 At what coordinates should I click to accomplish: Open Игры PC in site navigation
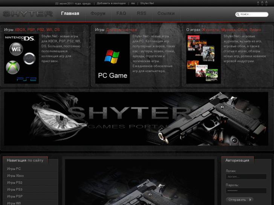pos(14,169)
